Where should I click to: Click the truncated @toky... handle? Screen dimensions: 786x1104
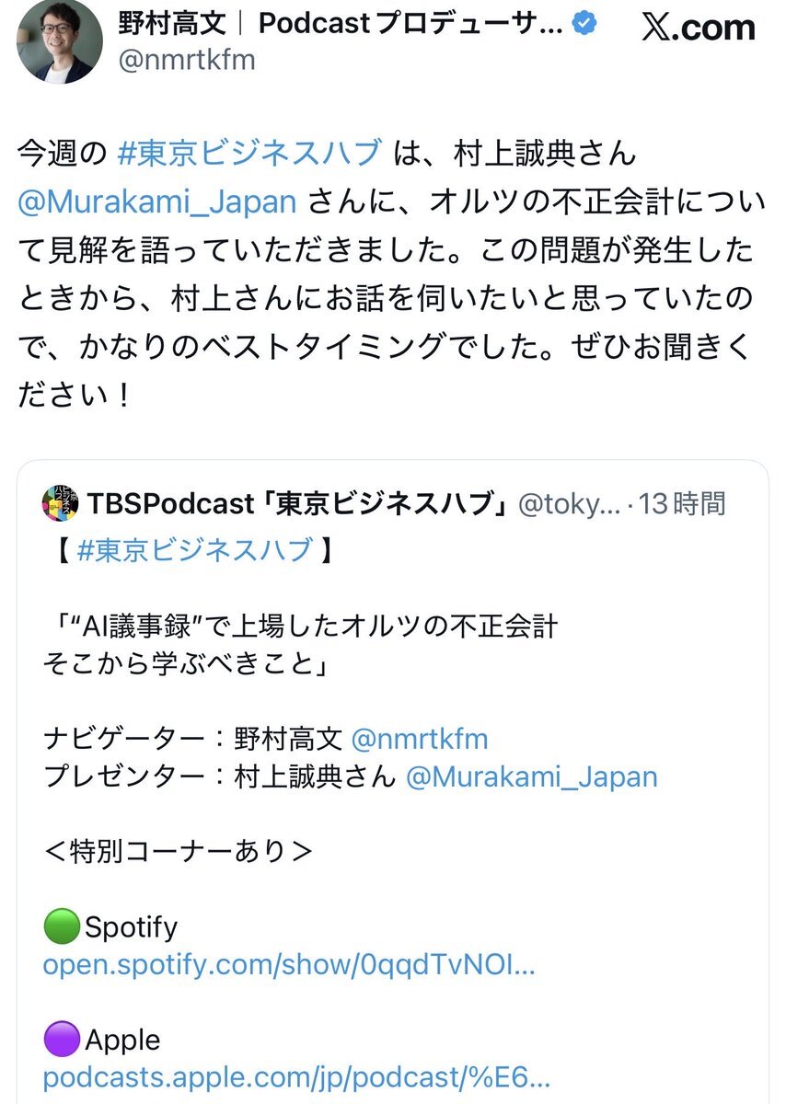[x=569, y=503]
